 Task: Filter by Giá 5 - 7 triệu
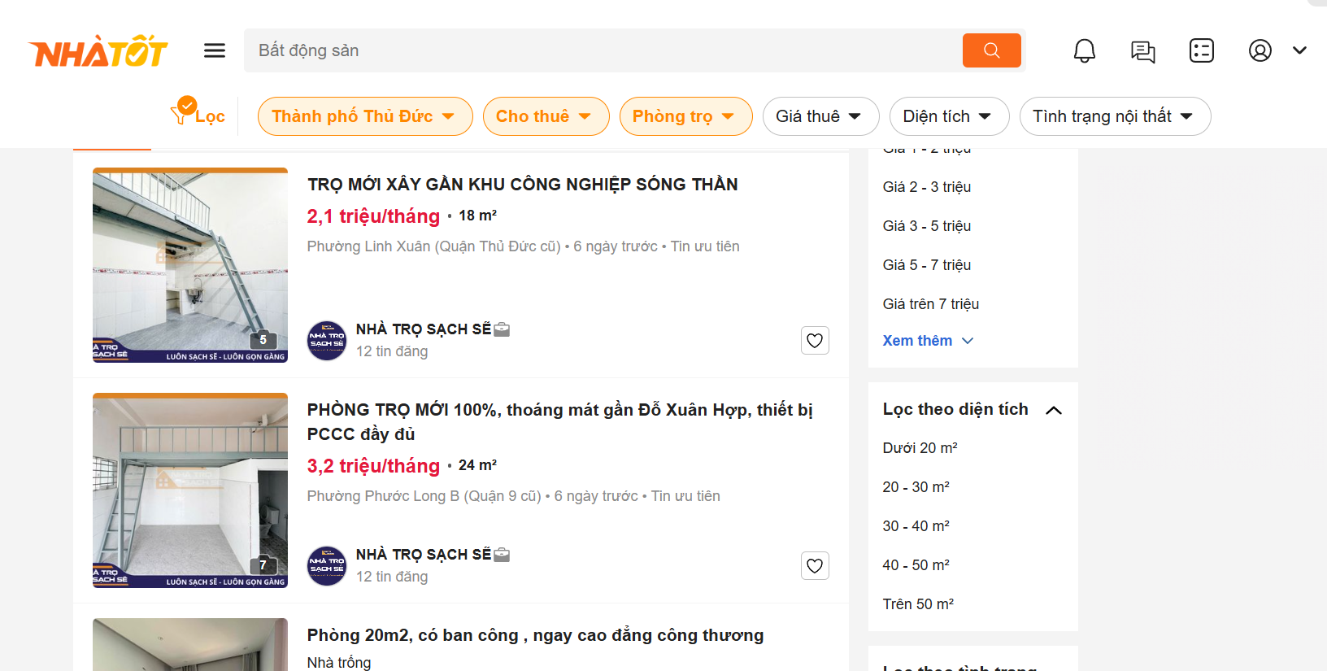click(927, 265)
